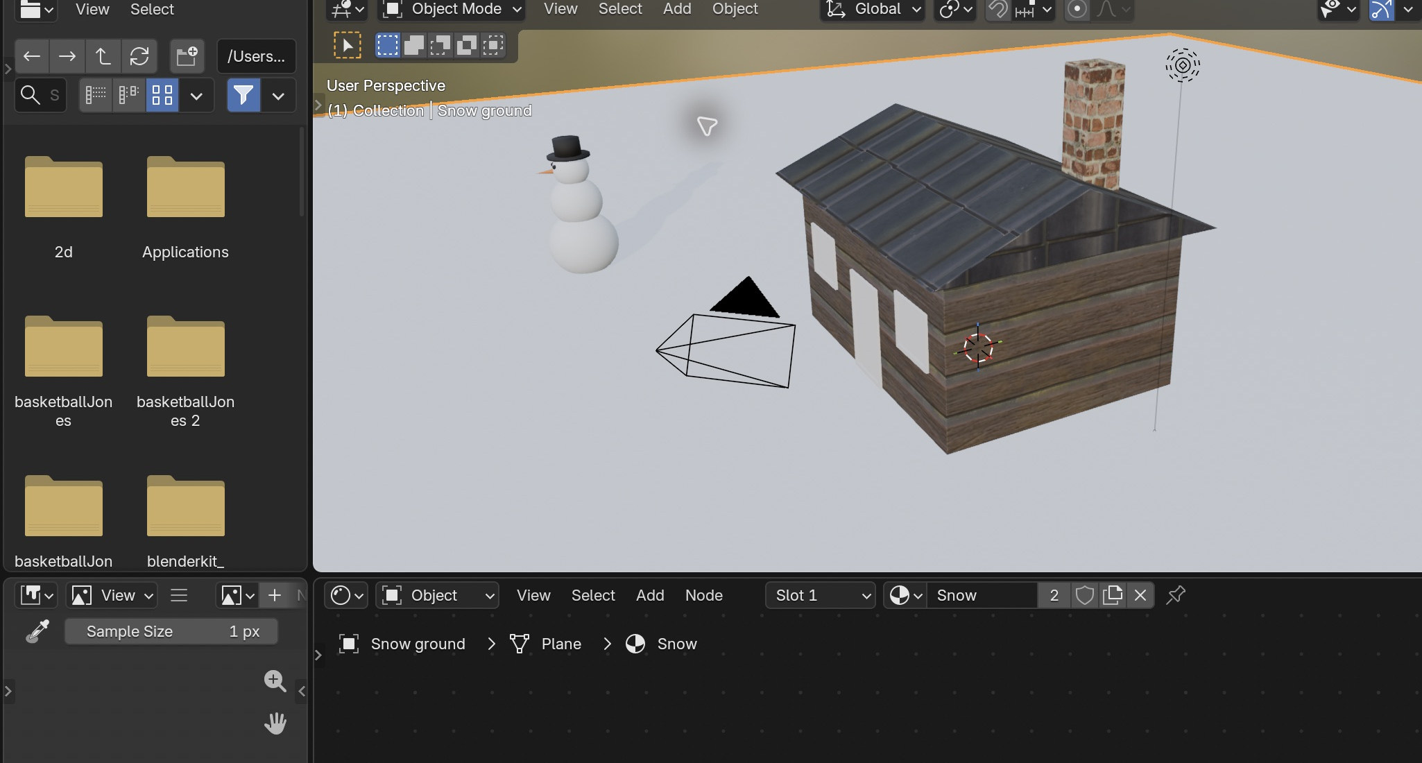Go back in file browser history
Screen dimensions: 1422x763
32,56
